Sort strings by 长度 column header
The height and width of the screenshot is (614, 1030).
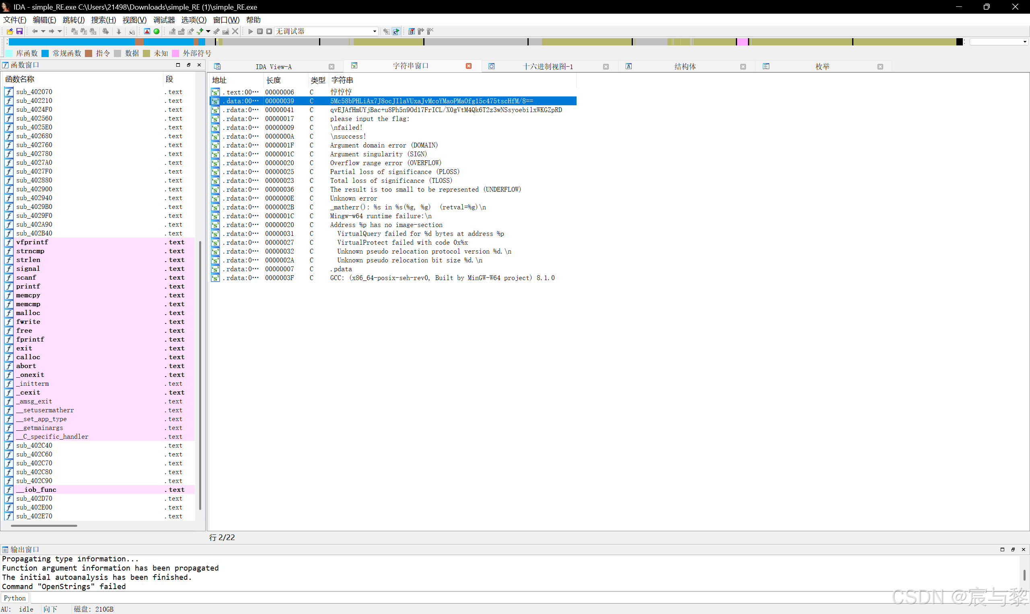click(x=273, y=80)
